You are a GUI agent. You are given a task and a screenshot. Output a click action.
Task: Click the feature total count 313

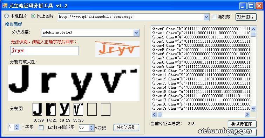click(191, 124)
